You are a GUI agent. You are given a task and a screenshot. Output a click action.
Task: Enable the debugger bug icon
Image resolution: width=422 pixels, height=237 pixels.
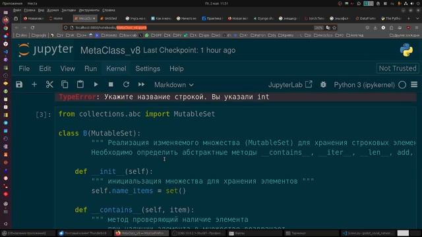click(x=323, y=85)
